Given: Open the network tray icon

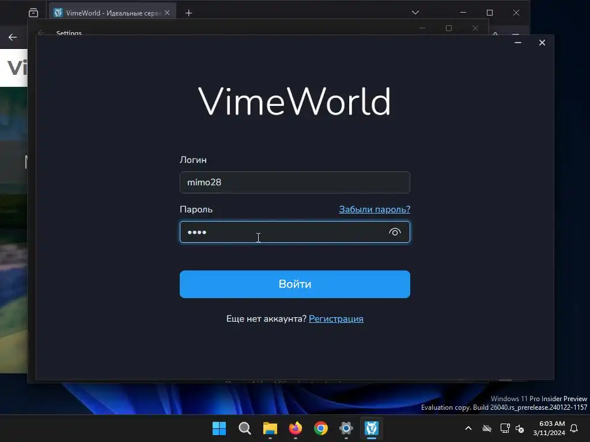Looking at the screenshot, I should [x=505, y=428].
